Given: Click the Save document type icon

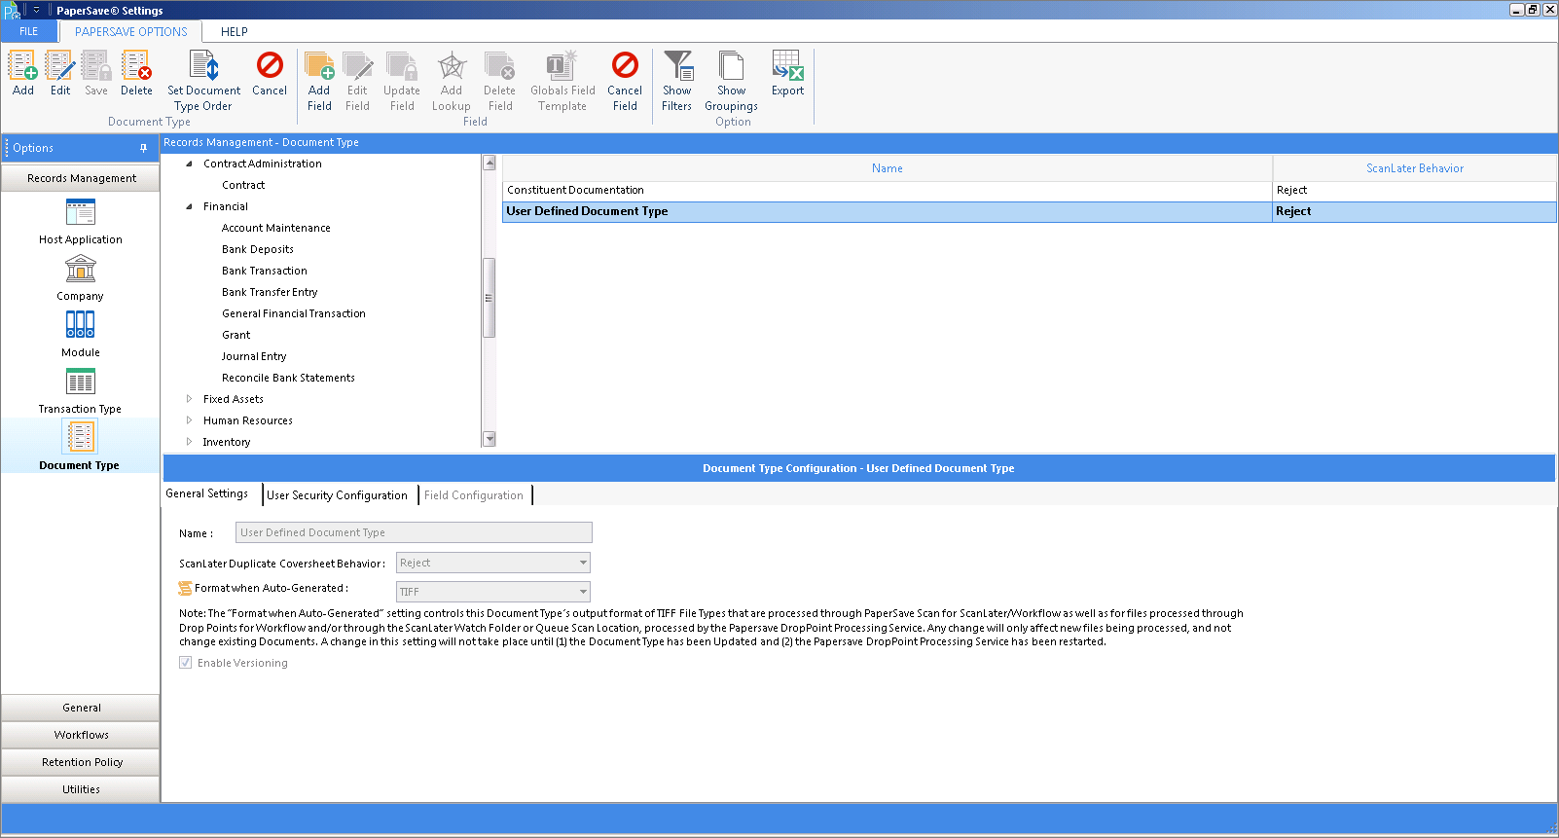Looking at the screenshot, I should click(96, 66).
